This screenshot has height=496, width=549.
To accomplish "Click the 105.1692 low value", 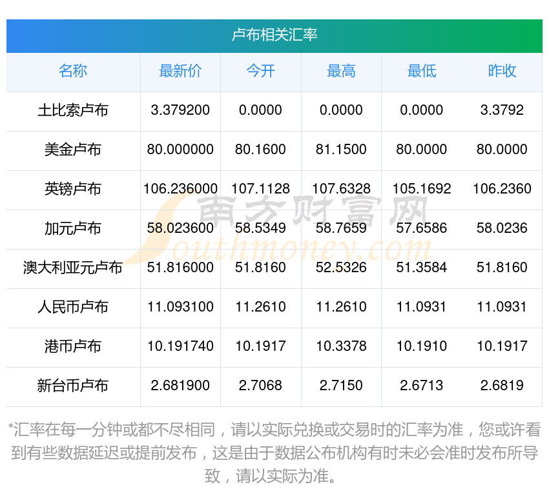I will click(422, 189).
